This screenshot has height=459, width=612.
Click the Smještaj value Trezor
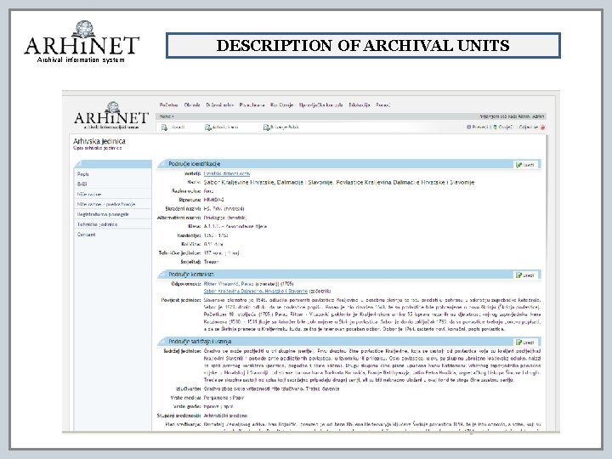click(x=211, y=262)
